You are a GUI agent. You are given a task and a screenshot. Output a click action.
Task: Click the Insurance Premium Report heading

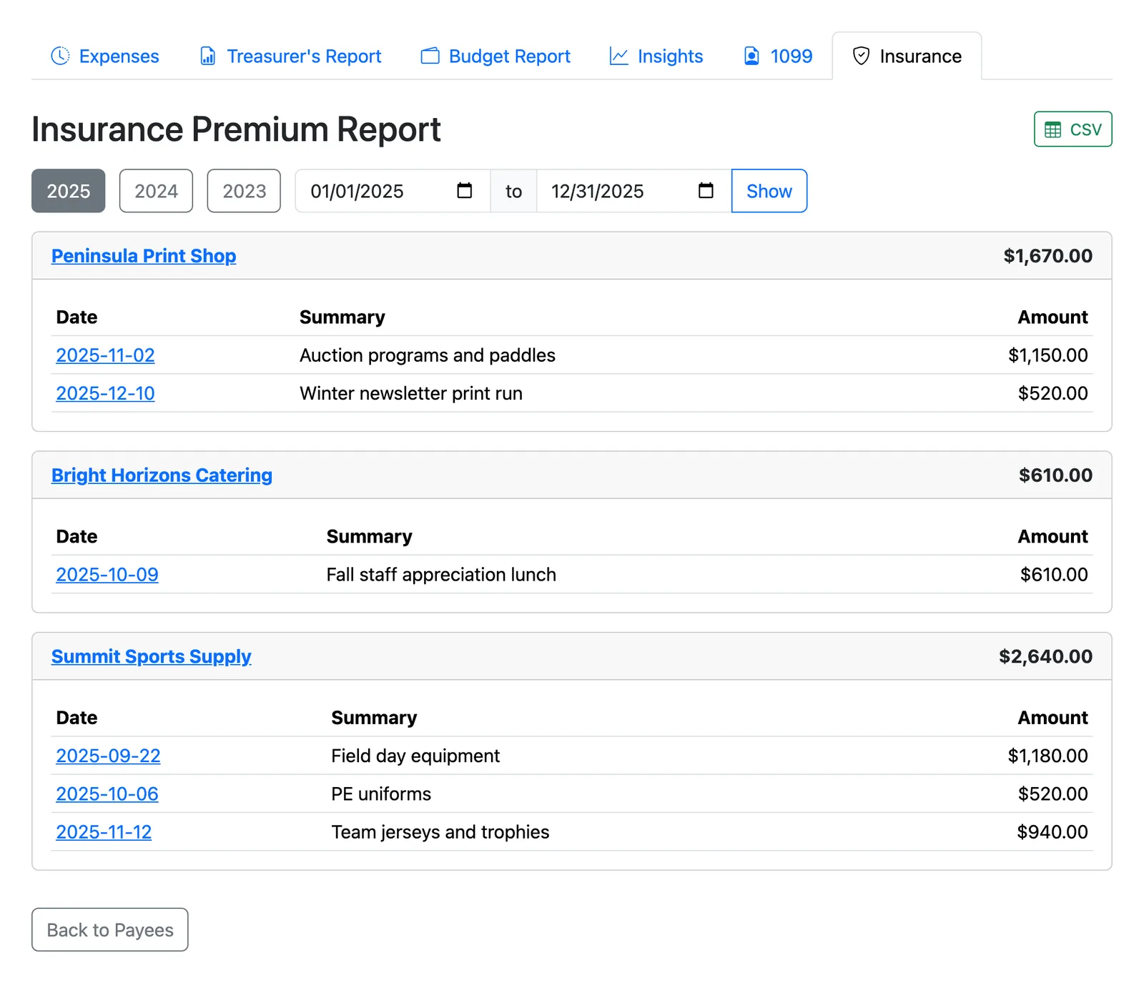coord(236,129)
